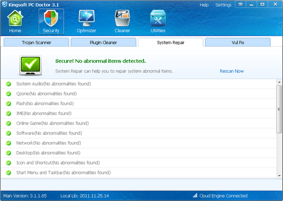The height and width of the screenshot is (201, 283).
Task: Click green check icon beside Start Menu and Taskbar
Action: (x=8, y=173)
